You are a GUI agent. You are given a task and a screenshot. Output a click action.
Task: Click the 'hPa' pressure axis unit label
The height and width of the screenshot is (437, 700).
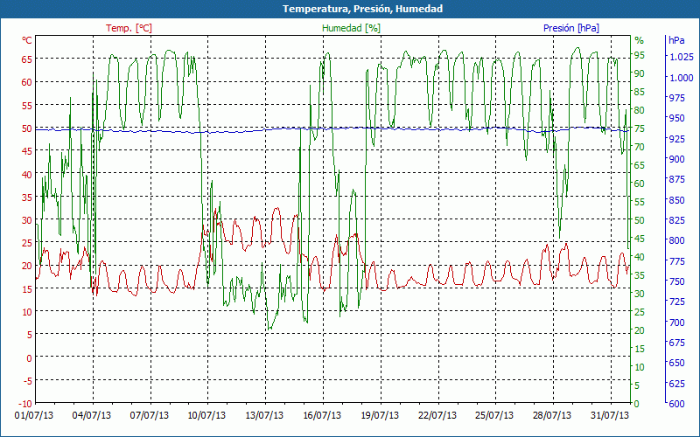click(x=676, y=40)
